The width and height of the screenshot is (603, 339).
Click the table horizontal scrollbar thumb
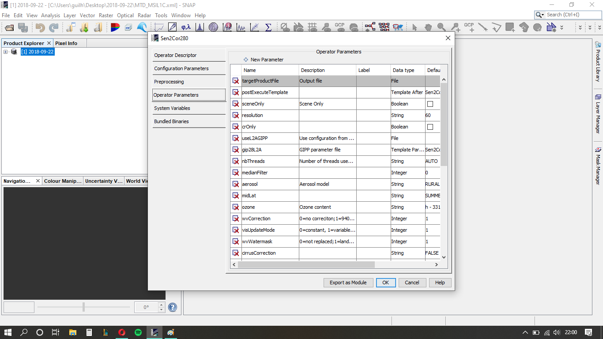(306, 265)
